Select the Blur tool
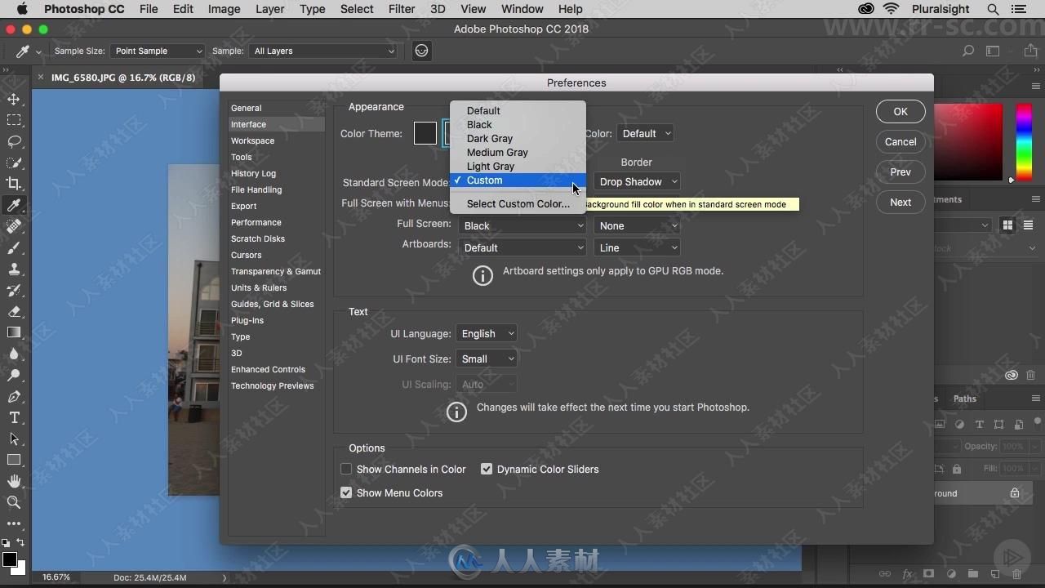The width and height of the screenshot is (1045, 588). tap(14, 354)
